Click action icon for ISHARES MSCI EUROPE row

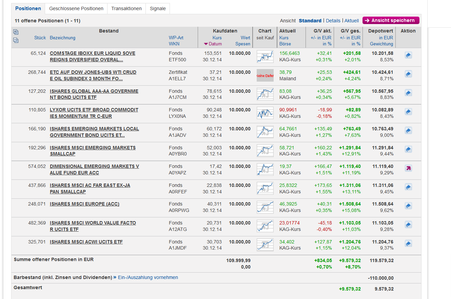(x=408, y=206)
